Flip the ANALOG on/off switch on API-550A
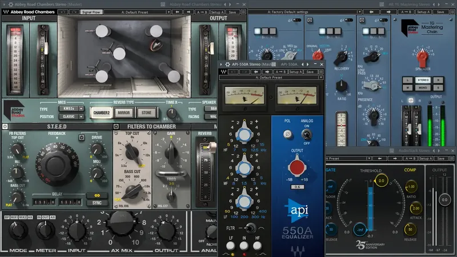The width and height of the screenshot is (457, 257). coord(306,134)
